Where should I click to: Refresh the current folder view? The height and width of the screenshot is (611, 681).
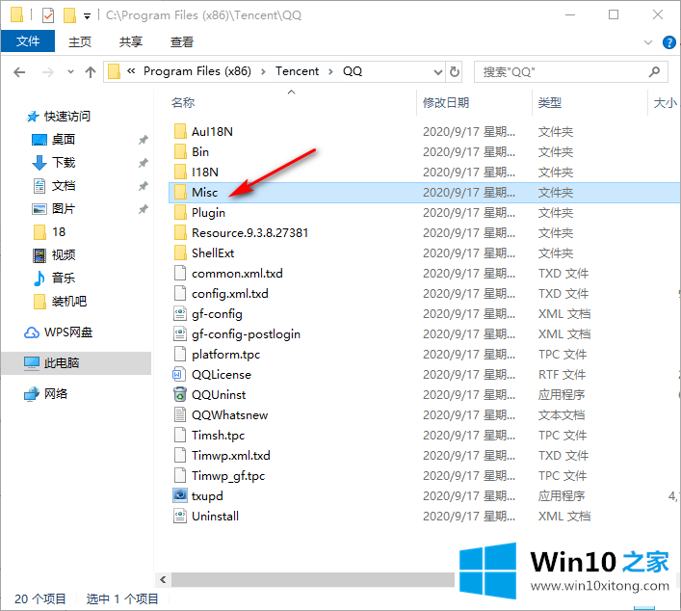coord(455,71)
